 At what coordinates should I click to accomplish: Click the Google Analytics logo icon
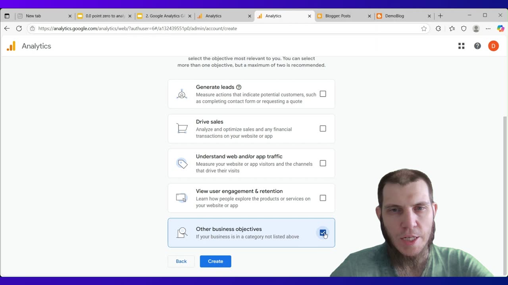(11, 46)
